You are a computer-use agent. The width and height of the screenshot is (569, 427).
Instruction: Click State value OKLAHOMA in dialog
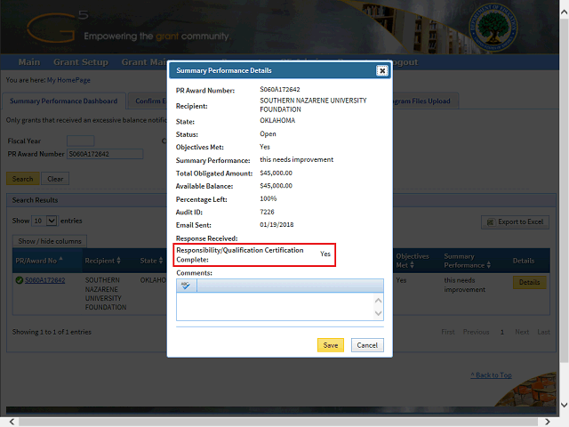click(x=277, y=120)
